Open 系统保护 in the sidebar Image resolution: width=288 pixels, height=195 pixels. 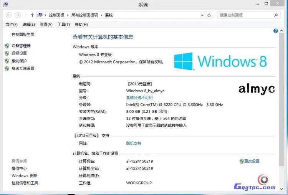[19, 61]
